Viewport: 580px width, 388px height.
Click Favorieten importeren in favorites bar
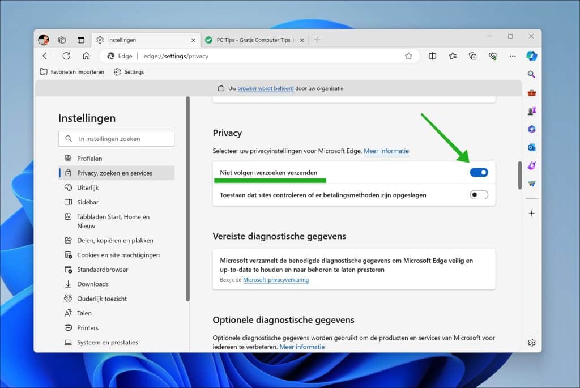tap(72, 72)
